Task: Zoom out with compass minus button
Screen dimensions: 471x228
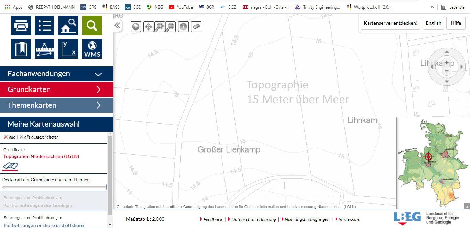Action: coord(447,71)
